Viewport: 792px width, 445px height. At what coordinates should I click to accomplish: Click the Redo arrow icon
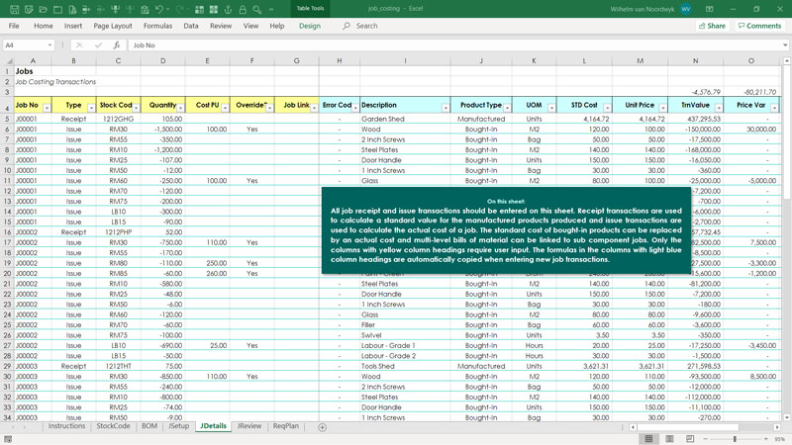tap(180, 9)
